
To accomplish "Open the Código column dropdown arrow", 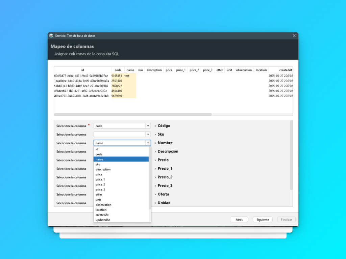I will point(148,126).
